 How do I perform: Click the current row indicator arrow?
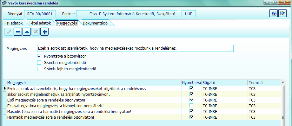tap(5, 88)
